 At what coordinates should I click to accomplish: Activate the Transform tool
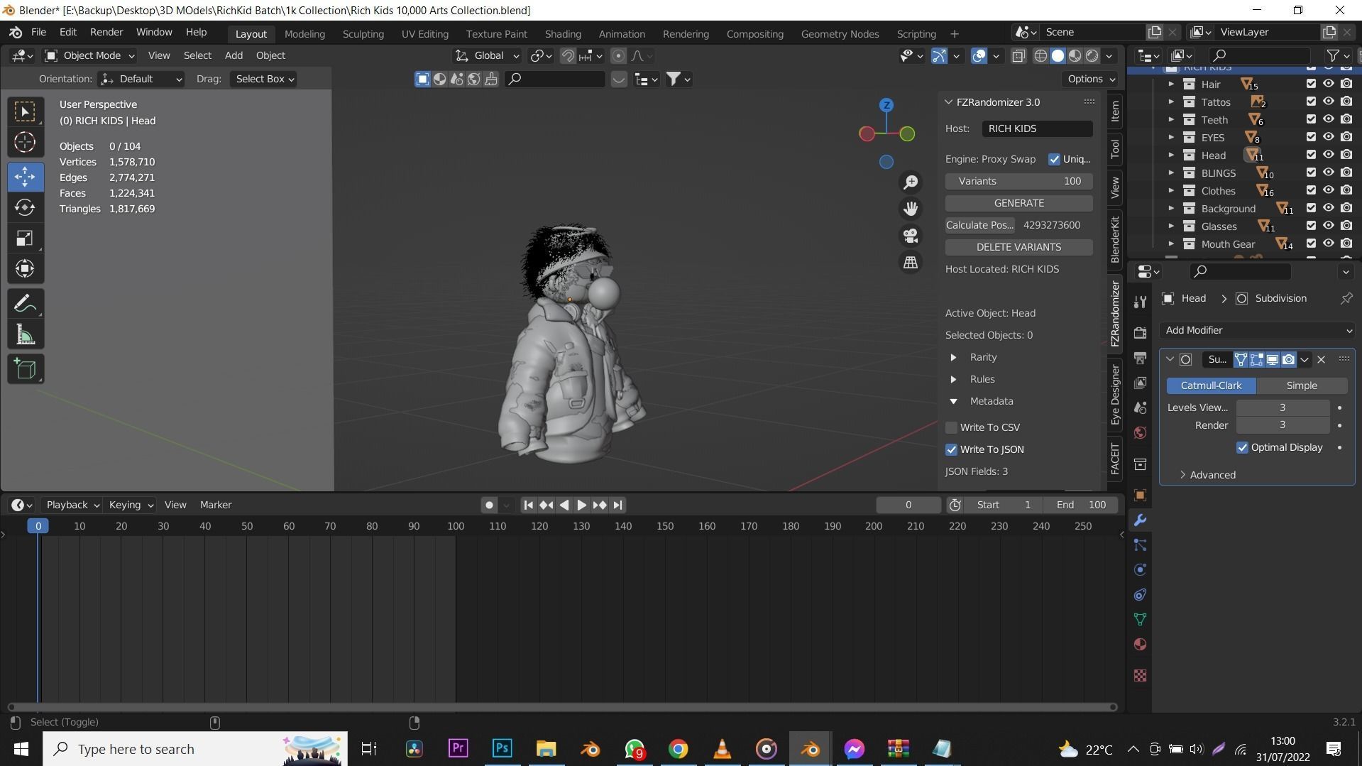point(25,268)
